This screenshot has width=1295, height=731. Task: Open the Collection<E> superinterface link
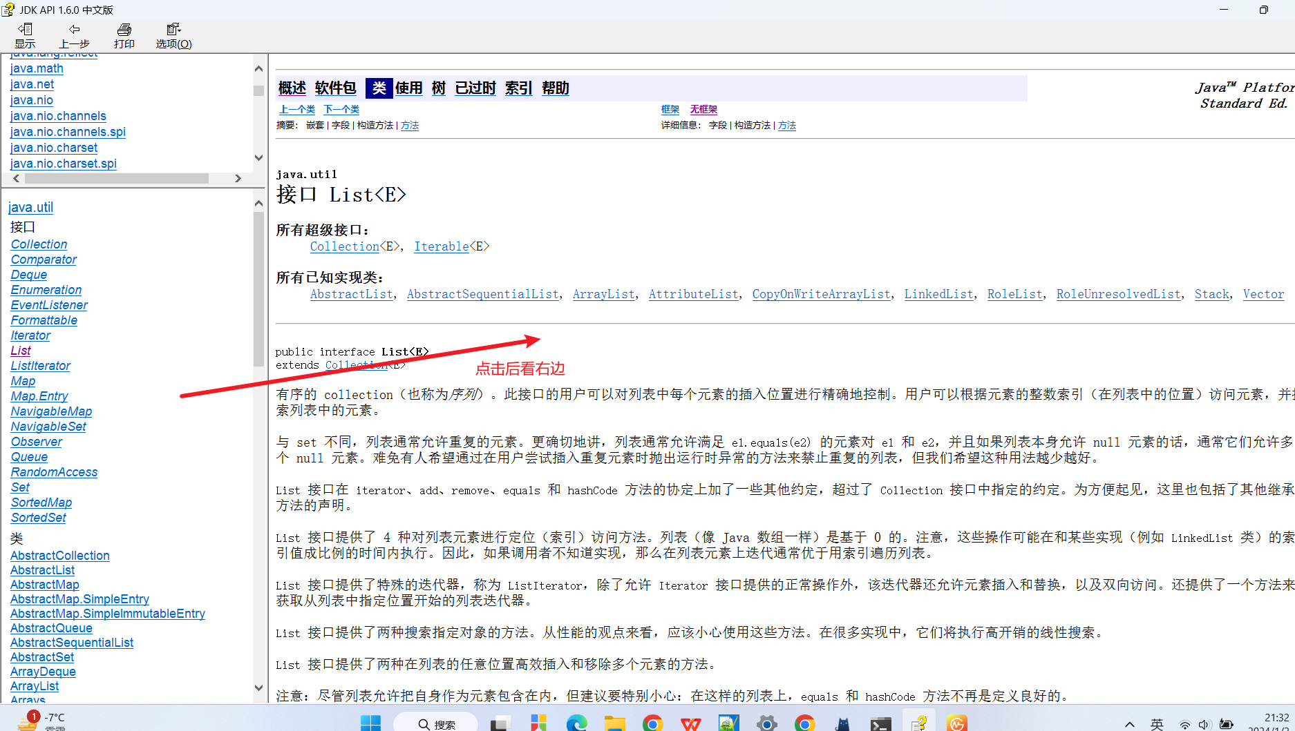(344, 246)
